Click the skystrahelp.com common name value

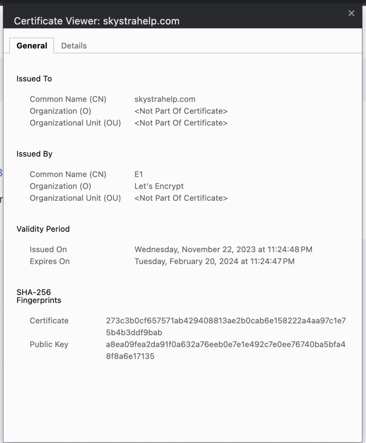(x=165, y=100)
